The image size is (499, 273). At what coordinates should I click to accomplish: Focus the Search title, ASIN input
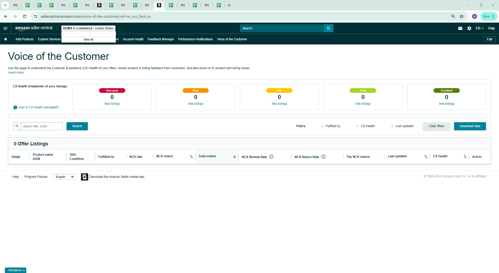[x=42, y=126]
